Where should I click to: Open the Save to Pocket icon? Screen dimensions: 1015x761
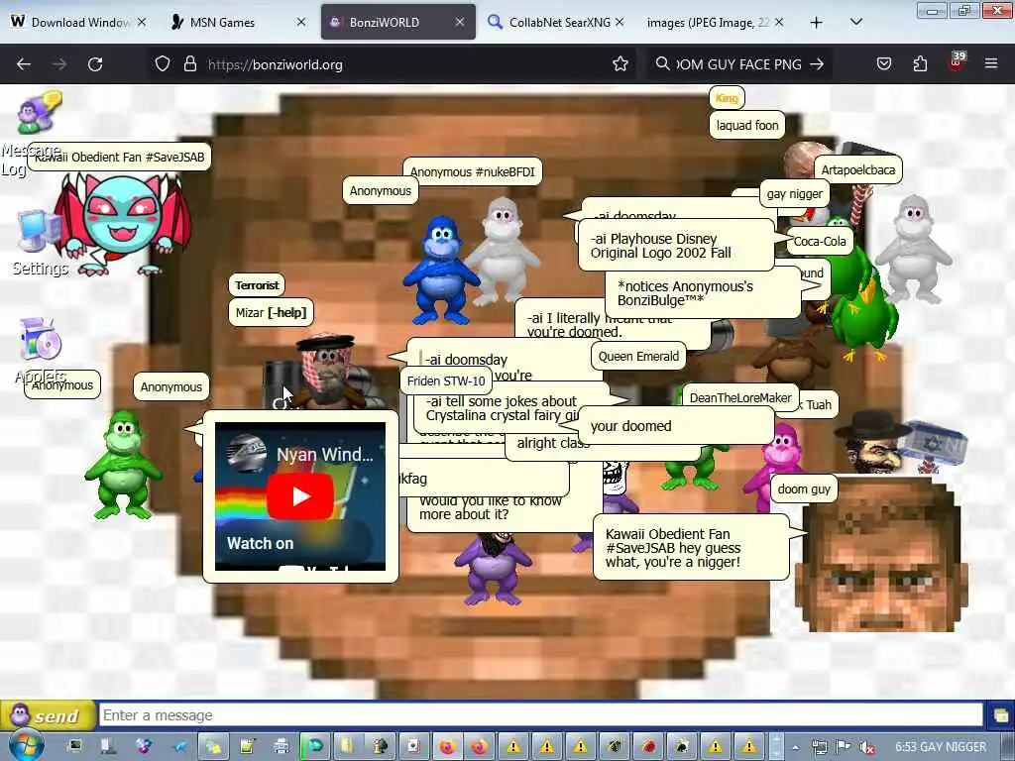click(884, 64)
